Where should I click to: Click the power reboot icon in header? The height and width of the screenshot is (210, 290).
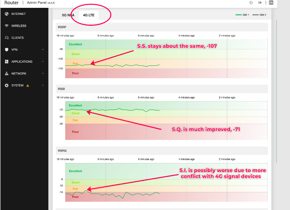point(251,3)
